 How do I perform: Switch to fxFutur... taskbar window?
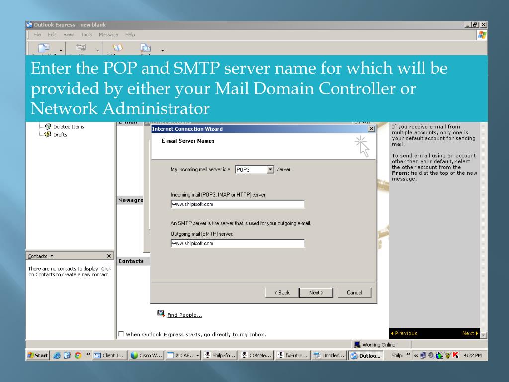(293, 355)
